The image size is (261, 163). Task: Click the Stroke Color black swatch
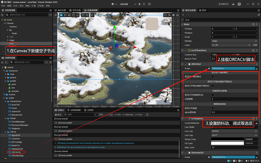(227, 139)
